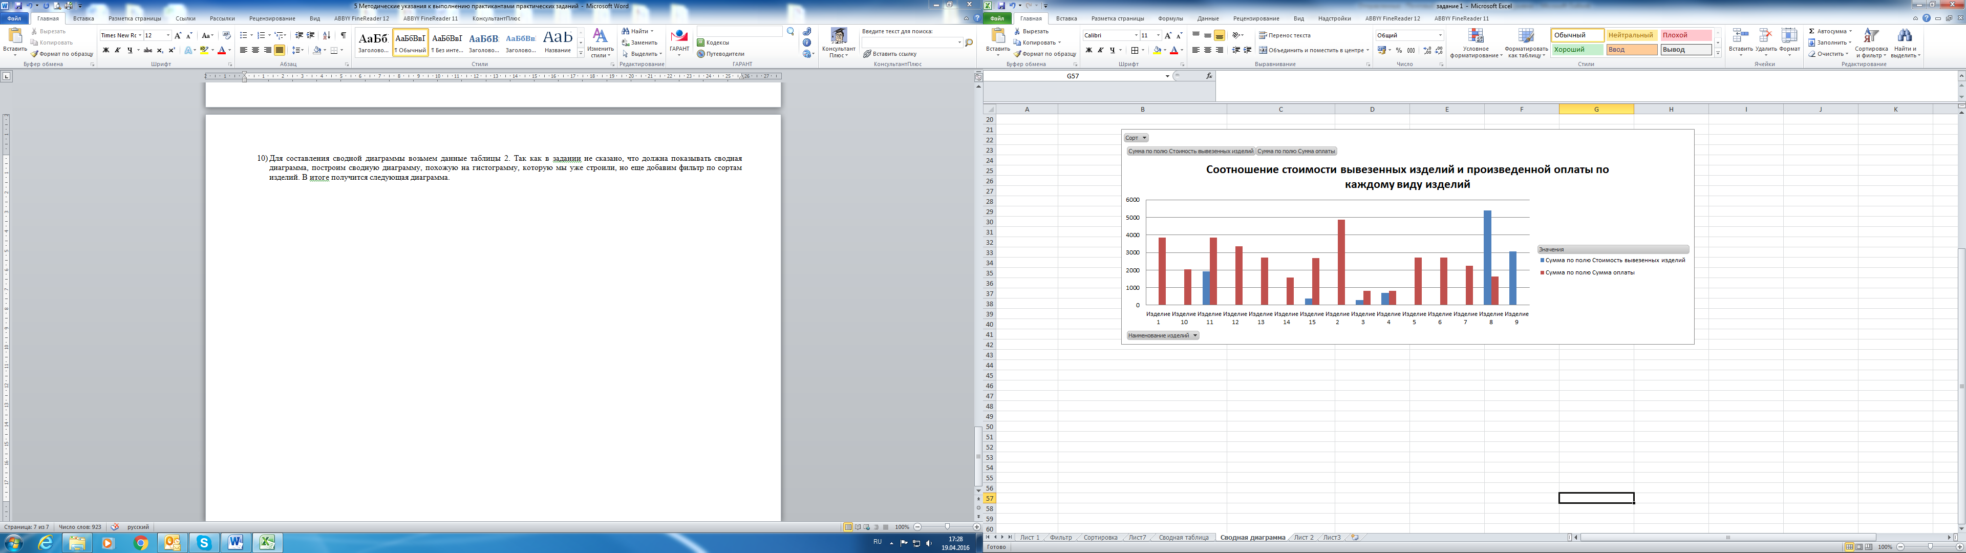Click numbered list icon in Word
Viewport: 1966px width, 553px height.
tap(261, 35)
